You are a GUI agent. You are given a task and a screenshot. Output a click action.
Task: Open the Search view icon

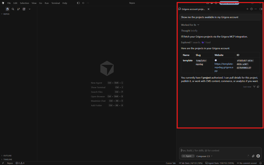[x=13, y=9]
